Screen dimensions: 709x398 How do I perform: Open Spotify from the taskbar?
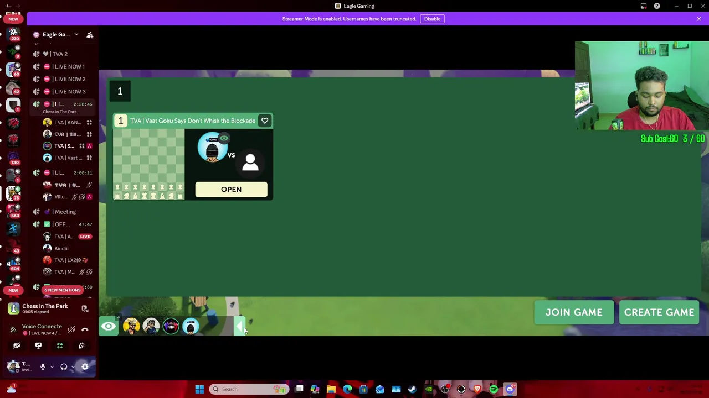click(x=494, y=389)
